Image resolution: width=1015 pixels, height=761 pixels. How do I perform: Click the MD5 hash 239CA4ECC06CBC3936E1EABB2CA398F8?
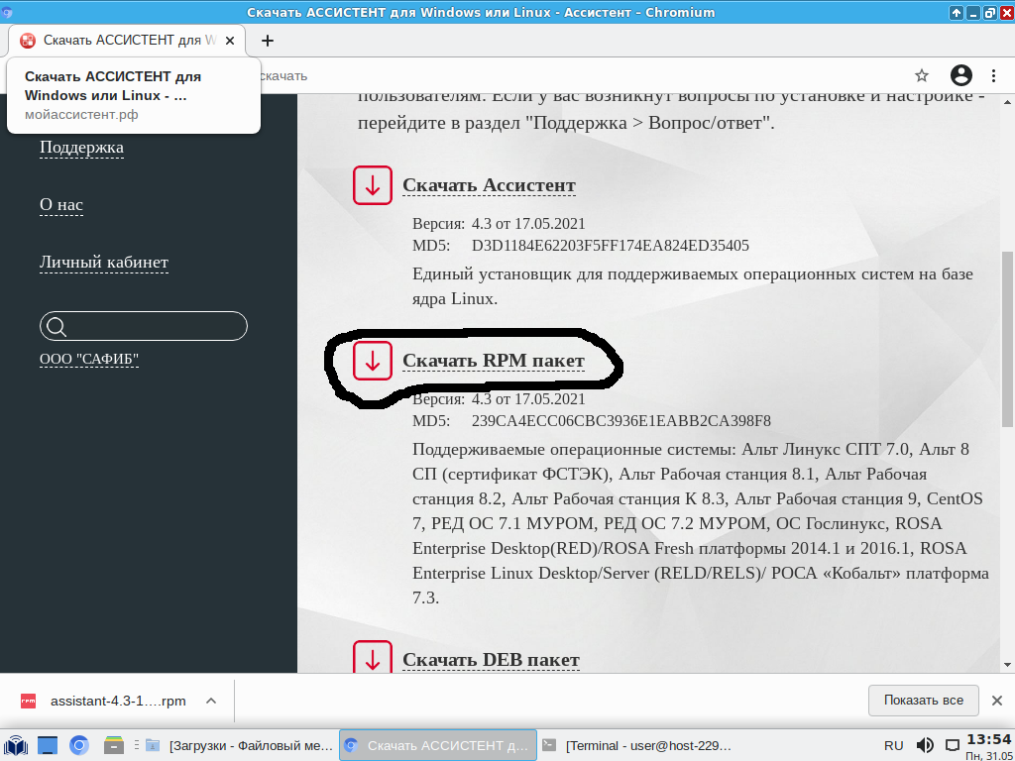[x=620, y=421]
